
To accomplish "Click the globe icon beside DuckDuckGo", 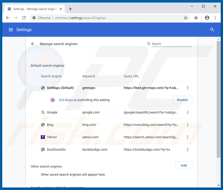I will pos(43,149).
